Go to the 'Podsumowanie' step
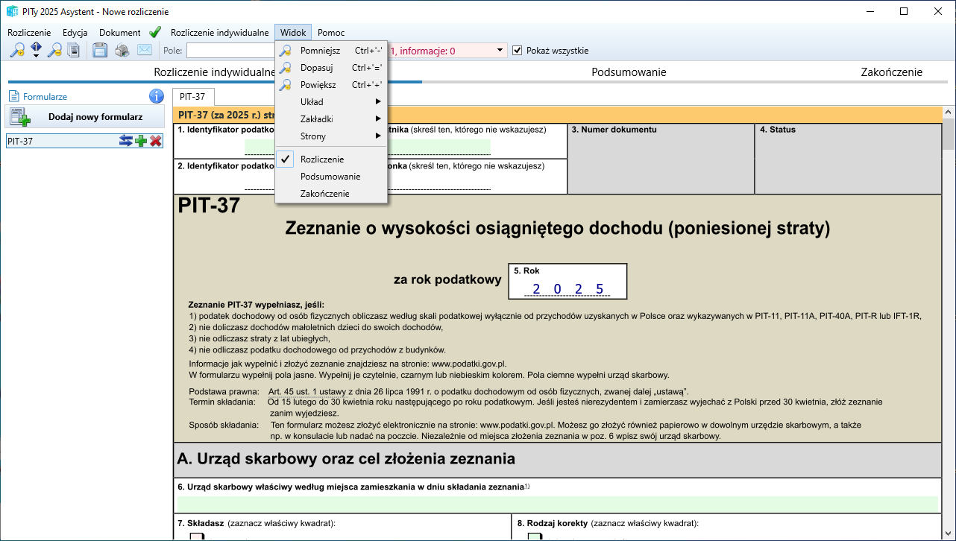Viewport: 956px width, 541px height. [x=629, y=72]
